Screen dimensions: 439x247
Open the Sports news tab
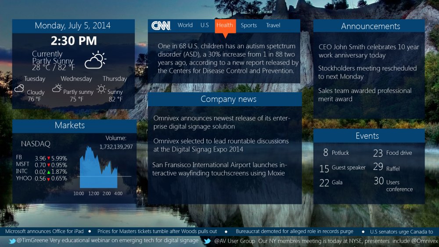(248, 25)
